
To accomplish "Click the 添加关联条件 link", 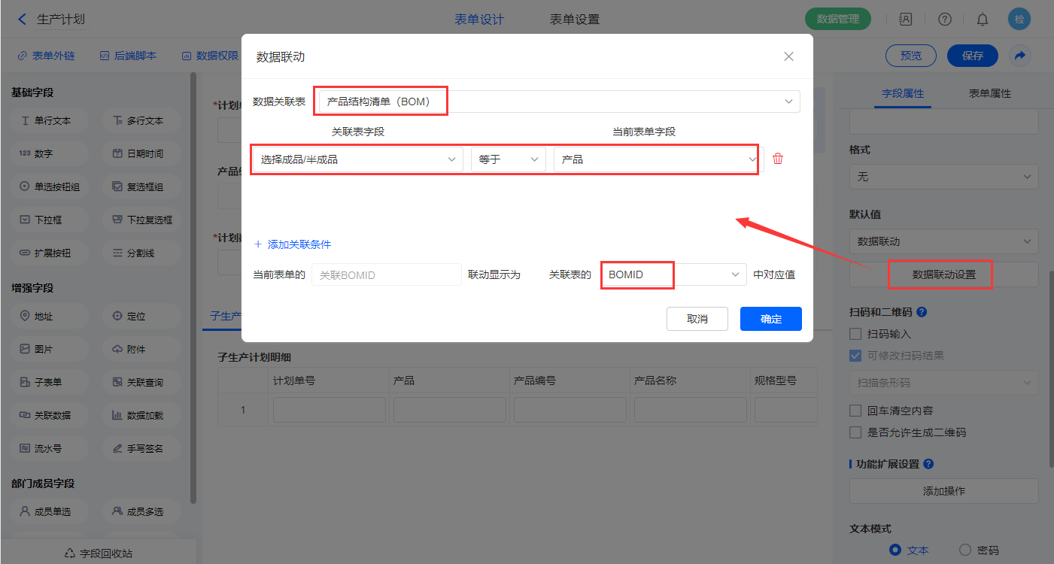I will click(x=293, y=244).
